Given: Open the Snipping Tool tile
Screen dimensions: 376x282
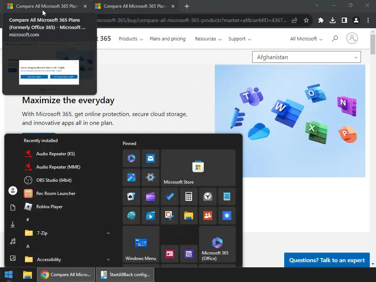Looking at the screenshot, I should pyautogui.click(x=170, y=216).
